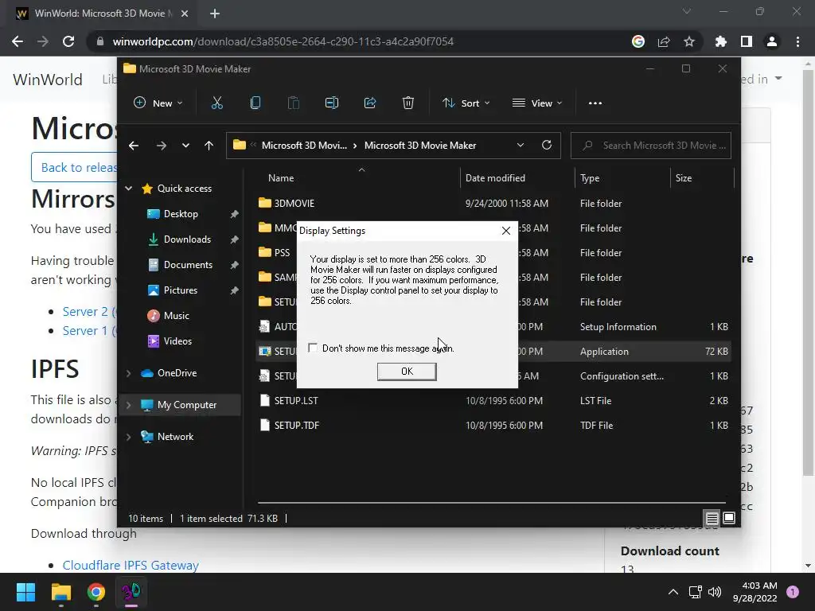Share this page from the address bar

(664, 41)
